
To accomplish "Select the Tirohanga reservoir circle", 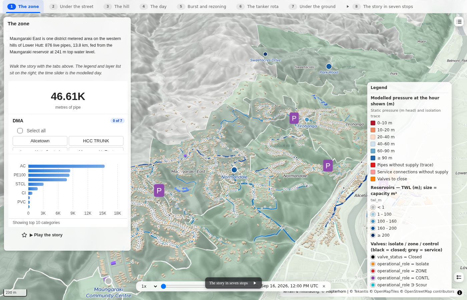I will [307, 120].
